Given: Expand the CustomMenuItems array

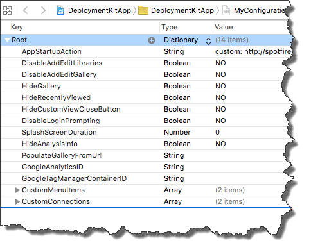Looking at the screenshot, I should click(x=17, y=190).
